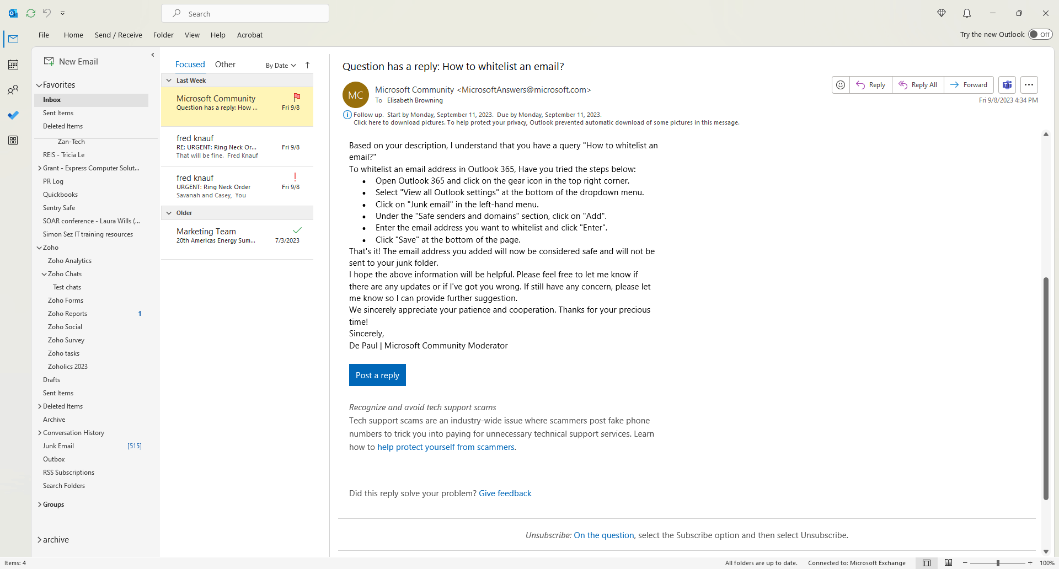
Task: Click the Undo arrow in title bar
Action: click(x=47, y=13)
